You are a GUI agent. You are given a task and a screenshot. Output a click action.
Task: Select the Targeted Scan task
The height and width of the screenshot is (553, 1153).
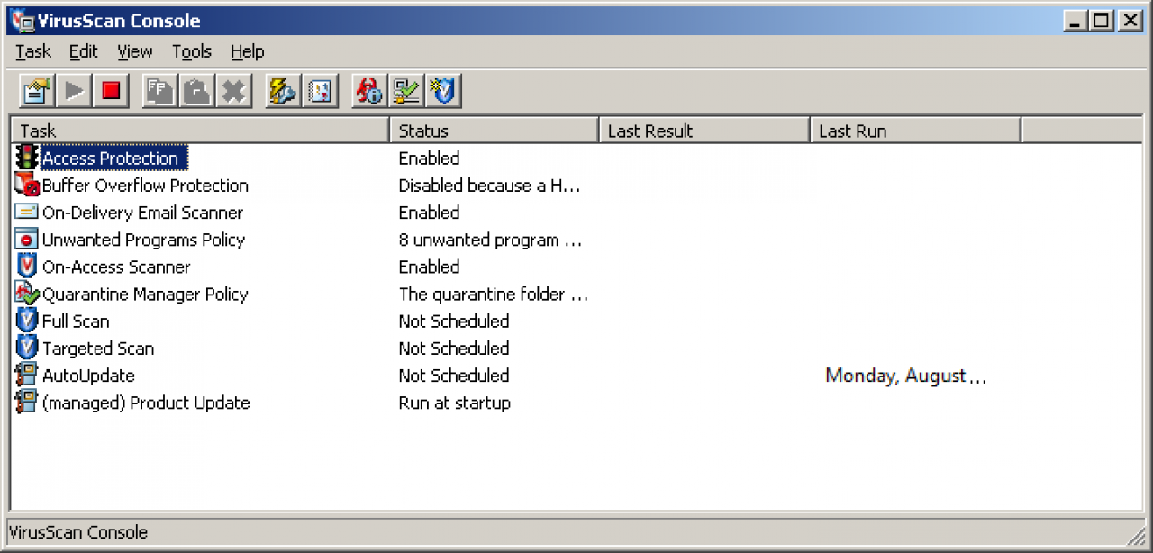tap(98, 348)
